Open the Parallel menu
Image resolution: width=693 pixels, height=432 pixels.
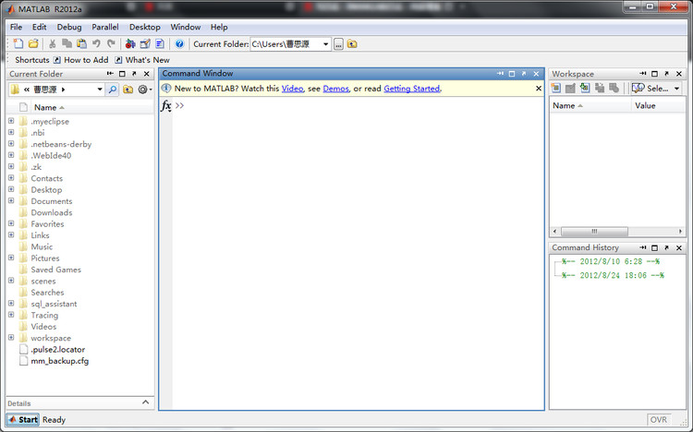point(105,27)
